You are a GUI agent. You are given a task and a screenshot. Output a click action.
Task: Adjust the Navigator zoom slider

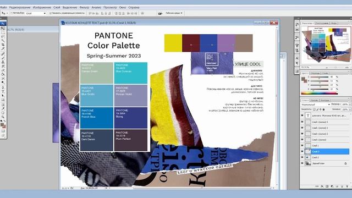point(336,67)
